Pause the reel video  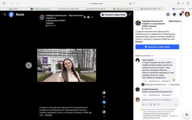[85, 17]
